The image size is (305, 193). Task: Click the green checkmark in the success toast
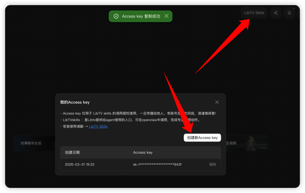(116, 16)
